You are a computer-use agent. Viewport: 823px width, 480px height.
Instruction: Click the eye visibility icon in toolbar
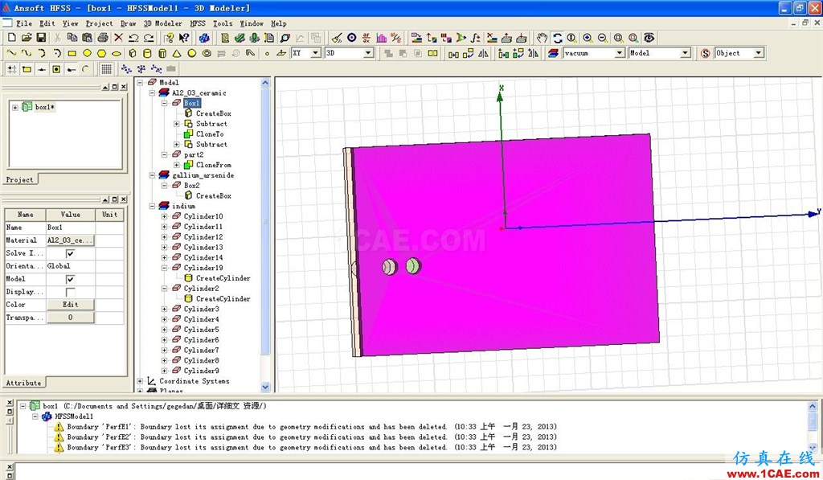coord(649,38)
